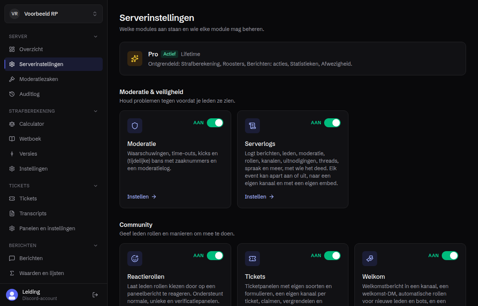Viewport: 478px width, 306px height.
Task: Click the 'Serverinstellingen' page title
Action: [x=157, y=18]
